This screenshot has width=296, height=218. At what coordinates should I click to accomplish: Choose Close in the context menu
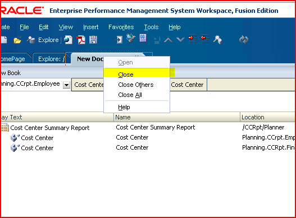[x=137, y=75]
